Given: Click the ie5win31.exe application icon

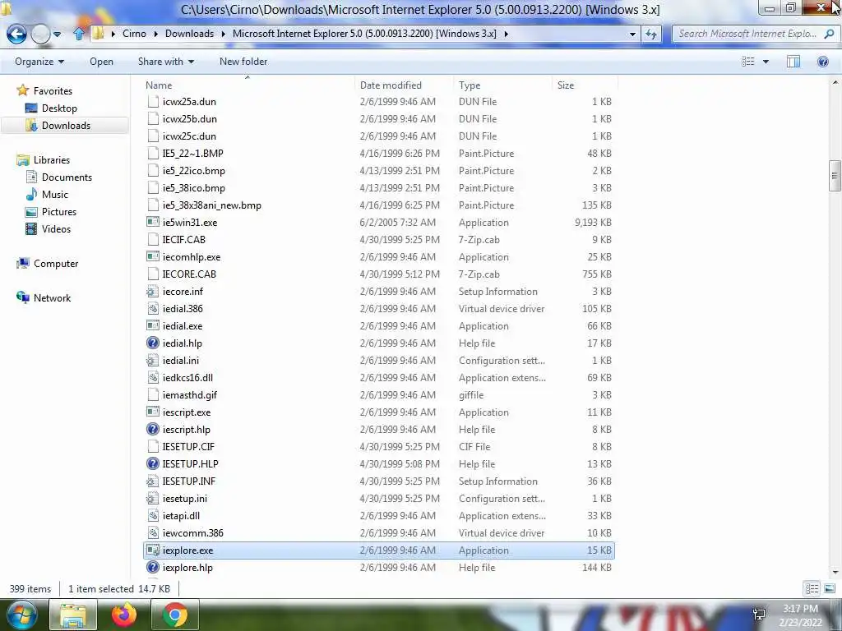Looking at the screenshot, I should [x=153, y=222].
